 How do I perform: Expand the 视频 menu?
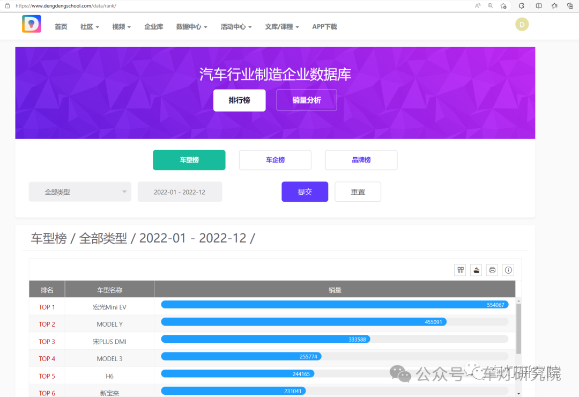pyautogui.click(x=122, y=27)
